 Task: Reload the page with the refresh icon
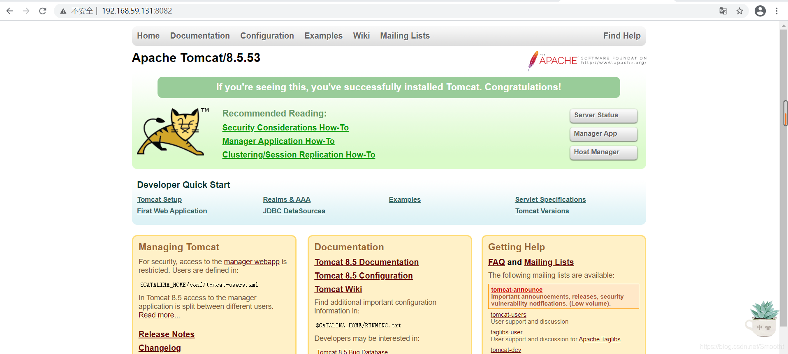(x=43, y=11)
